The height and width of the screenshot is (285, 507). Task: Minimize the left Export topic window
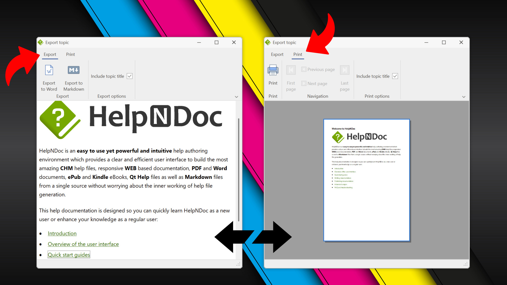199,42
